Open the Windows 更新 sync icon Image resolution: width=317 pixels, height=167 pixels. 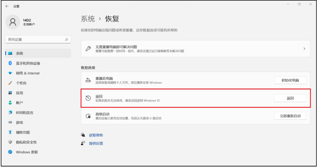coord(10,152)
